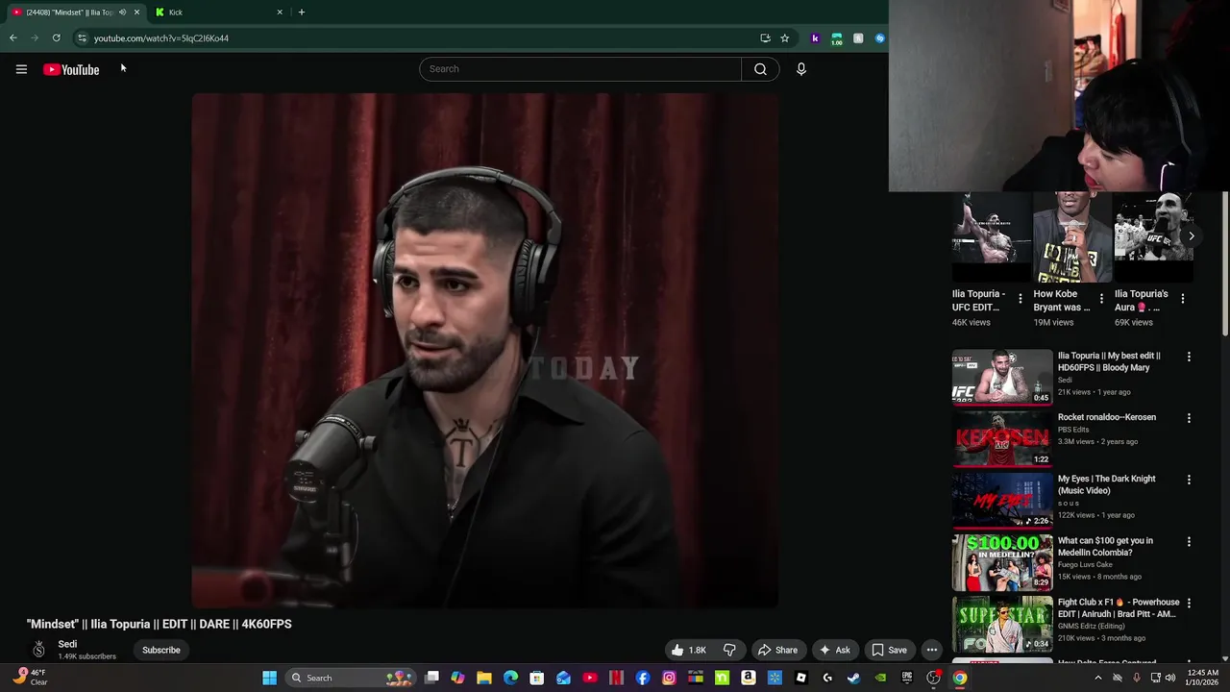
Task: Open title 'What can $100 get you in Medellin'
Action: pyautogui.click(x=1105, y=547)
